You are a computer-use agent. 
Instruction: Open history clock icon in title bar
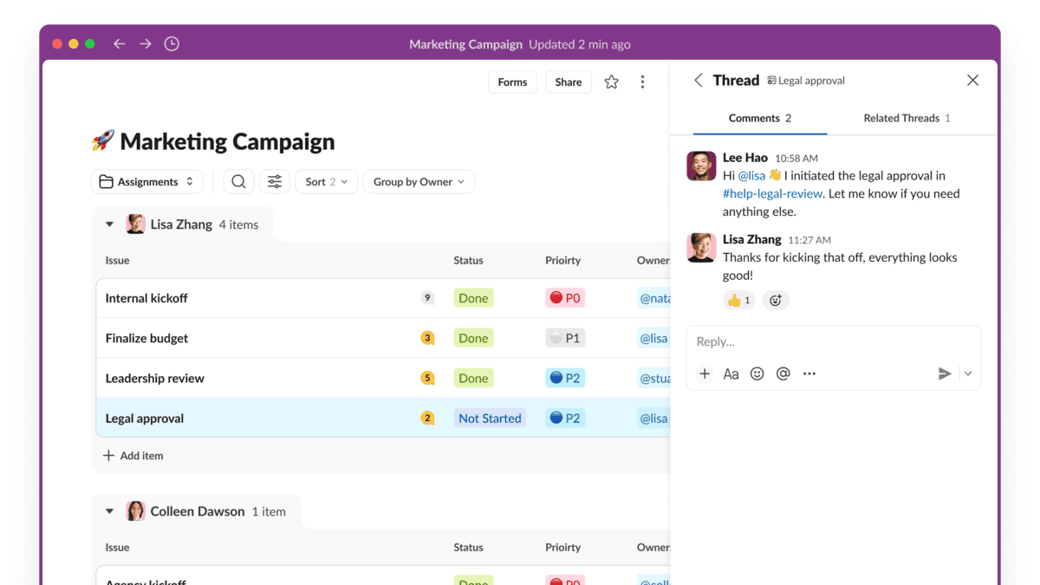tap(172, 43)
